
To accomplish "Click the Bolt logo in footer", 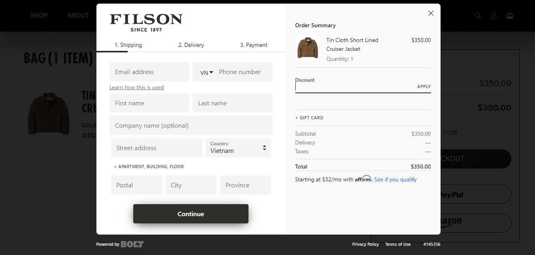I will coord(132,244).
